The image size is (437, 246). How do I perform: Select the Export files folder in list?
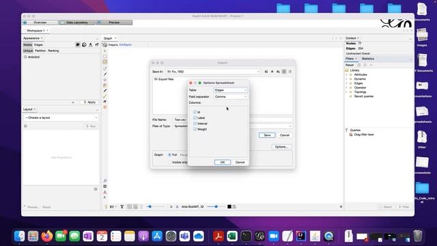164,79
